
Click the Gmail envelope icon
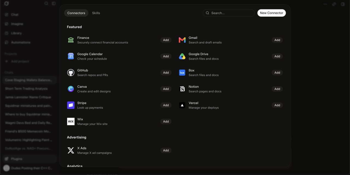[182, 40]
